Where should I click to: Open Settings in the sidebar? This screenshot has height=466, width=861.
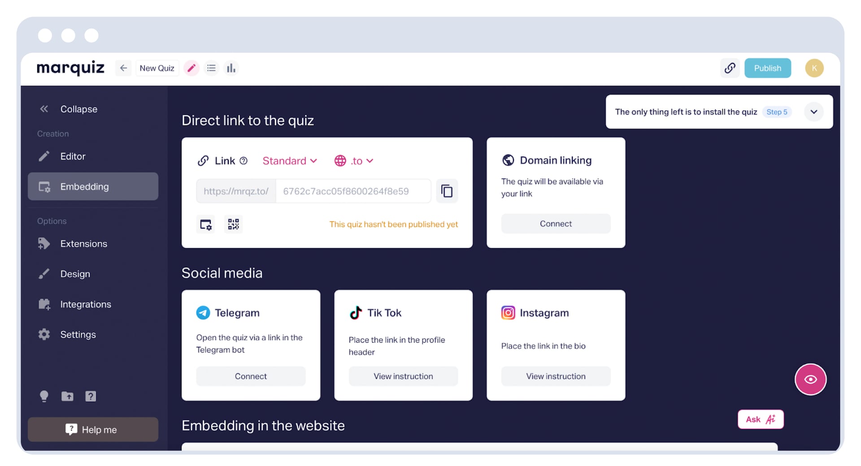point(93,334)
